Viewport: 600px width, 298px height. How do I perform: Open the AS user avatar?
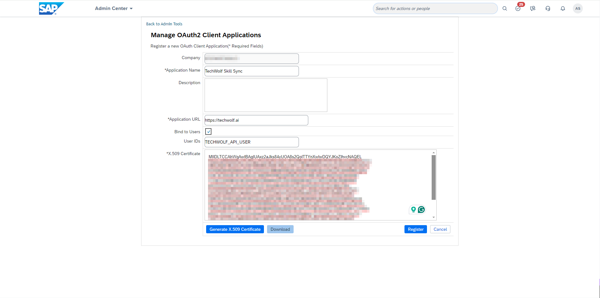pyautogui.click(x=578, y=8)
